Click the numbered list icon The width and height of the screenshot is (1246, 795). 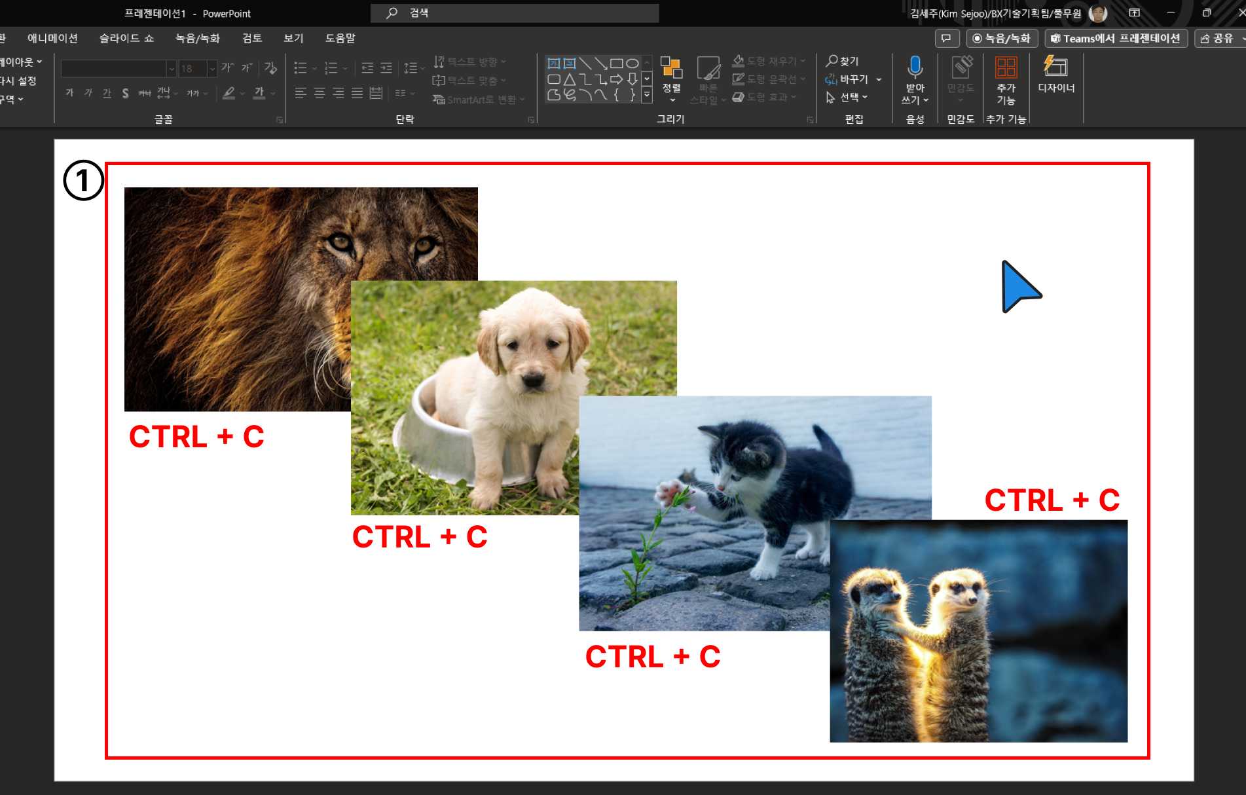331,68
